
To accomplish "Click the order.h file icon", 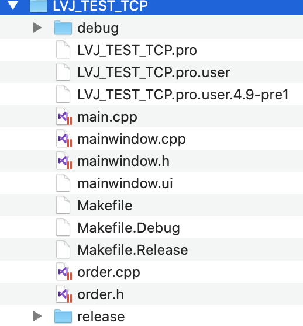I will click(64, 294).
